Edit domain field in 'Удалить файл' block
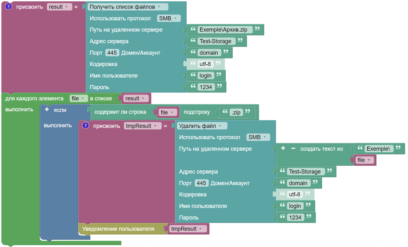This screenshot has width=408, height=247. [x=298, y=183]
